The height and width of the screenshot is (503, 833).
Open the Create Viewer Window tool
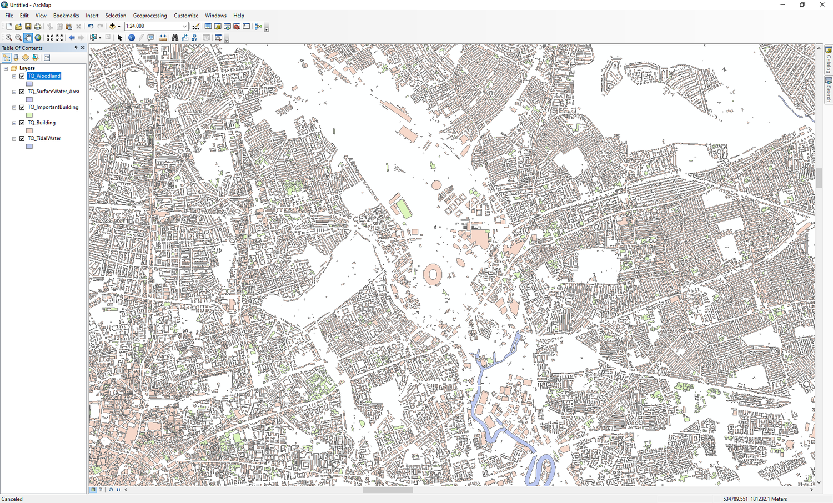click(219, 38)
